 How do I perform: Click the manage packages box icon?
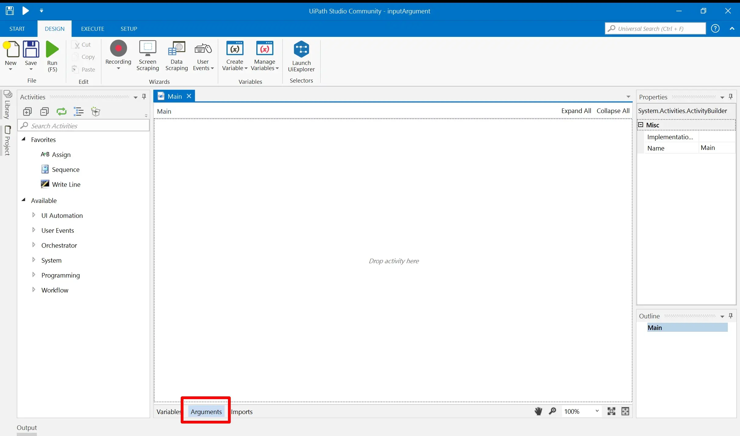(x=96, y=112)
